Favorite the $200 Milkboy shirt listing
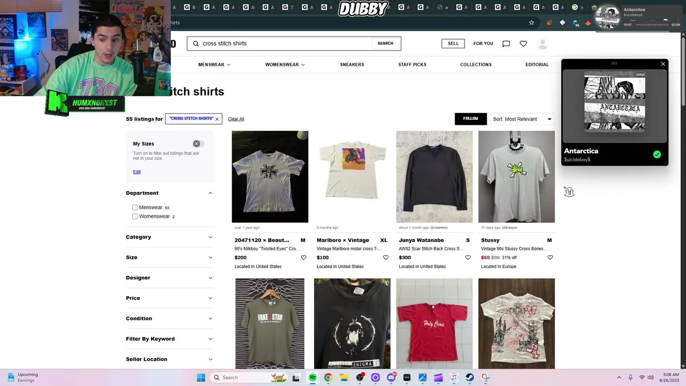Image resolution: width=686 pixels, height=386 pixels. (303, 258)
